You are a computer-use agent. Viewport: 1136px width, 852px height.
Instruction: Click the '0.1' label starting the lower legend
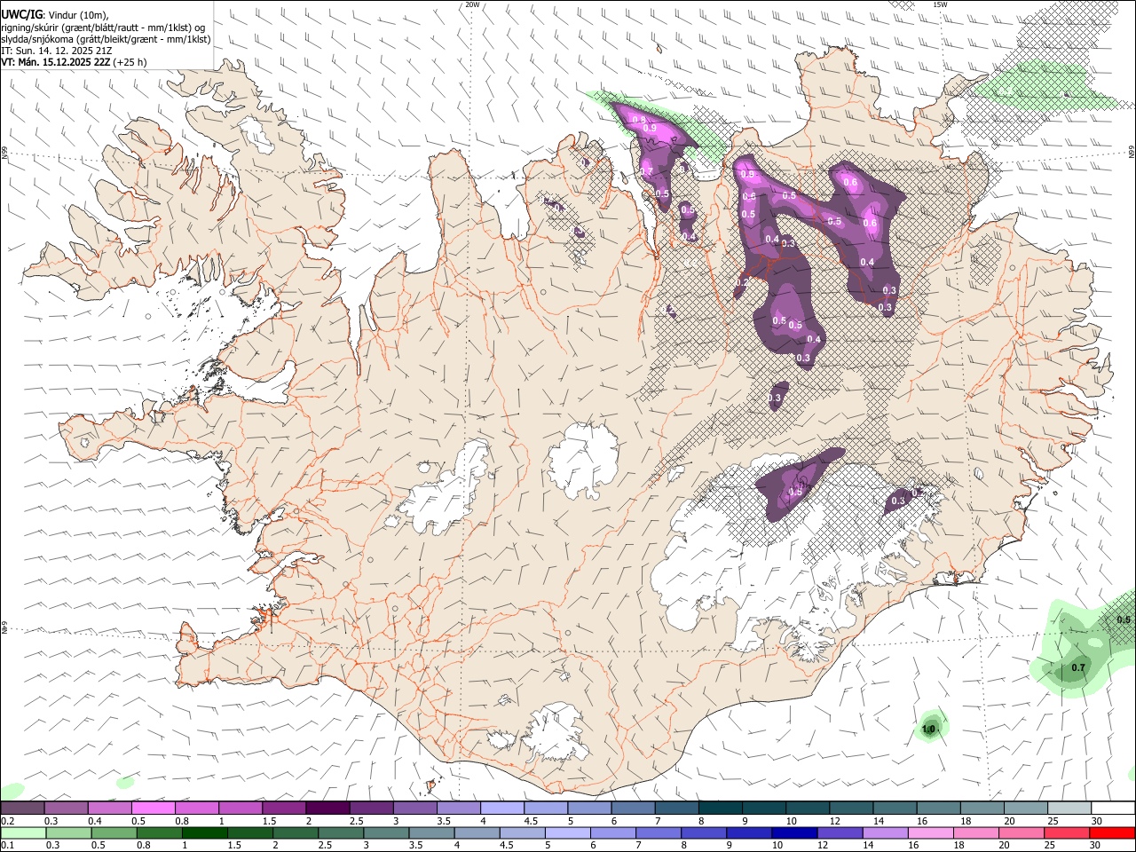pos(7,845)
